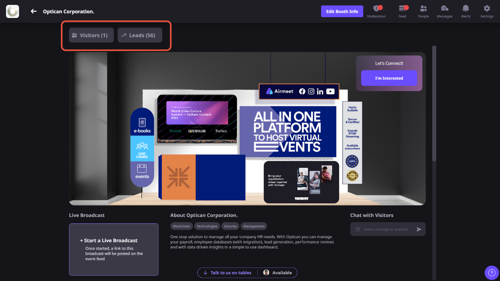Click the orange logo on booth desk

(179, 177)
